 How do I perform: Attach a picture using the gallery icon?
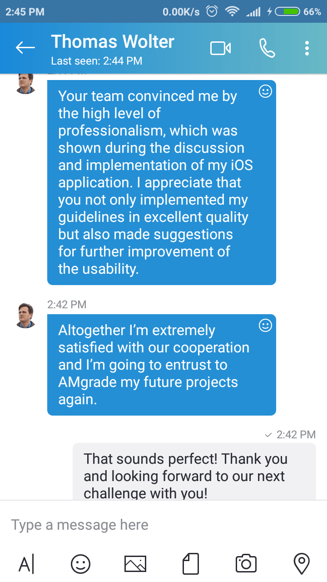135,564
